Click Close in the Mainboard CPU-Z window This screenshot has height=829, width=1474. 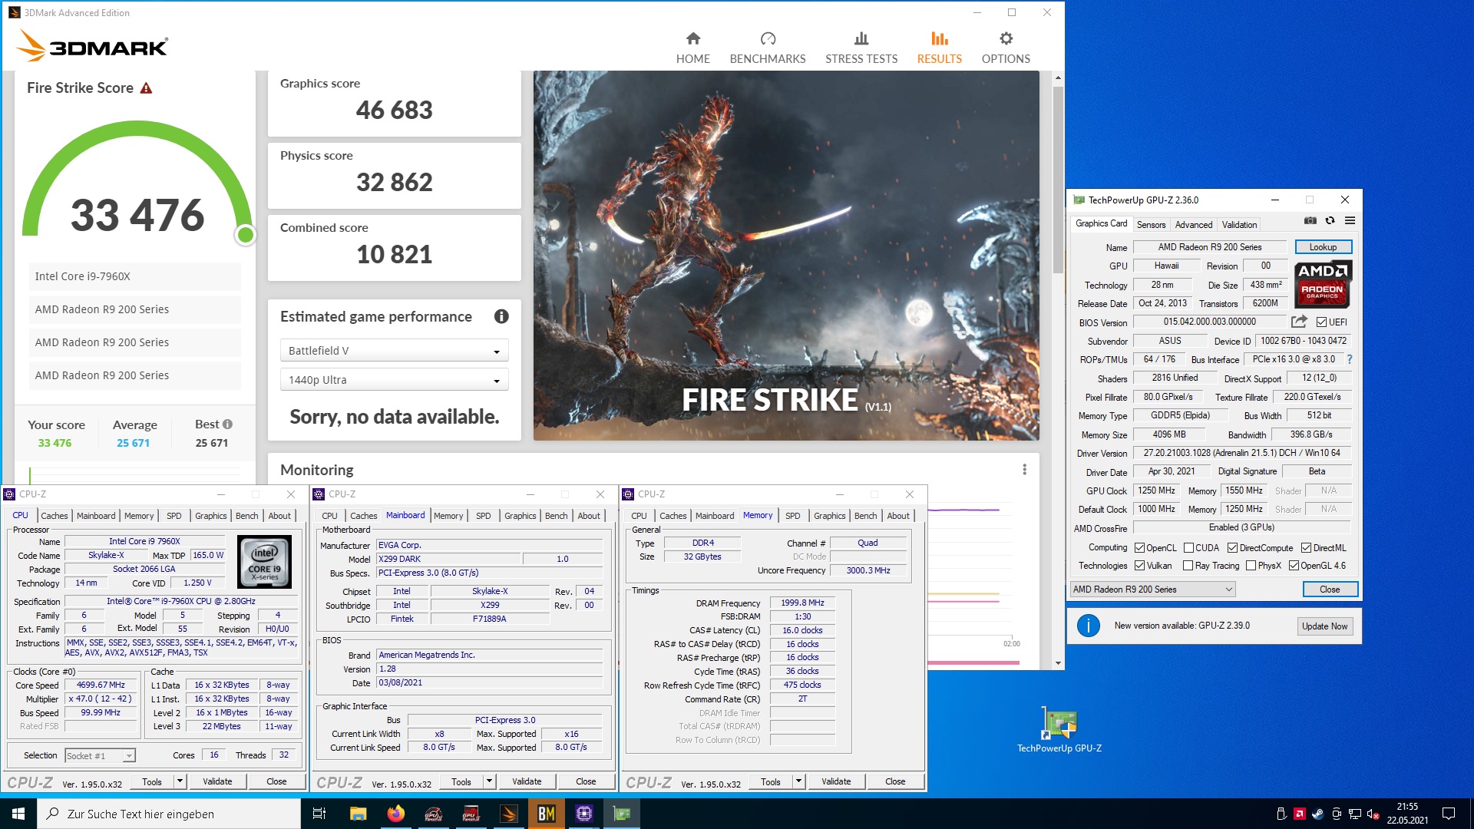(x=586, y=781)
